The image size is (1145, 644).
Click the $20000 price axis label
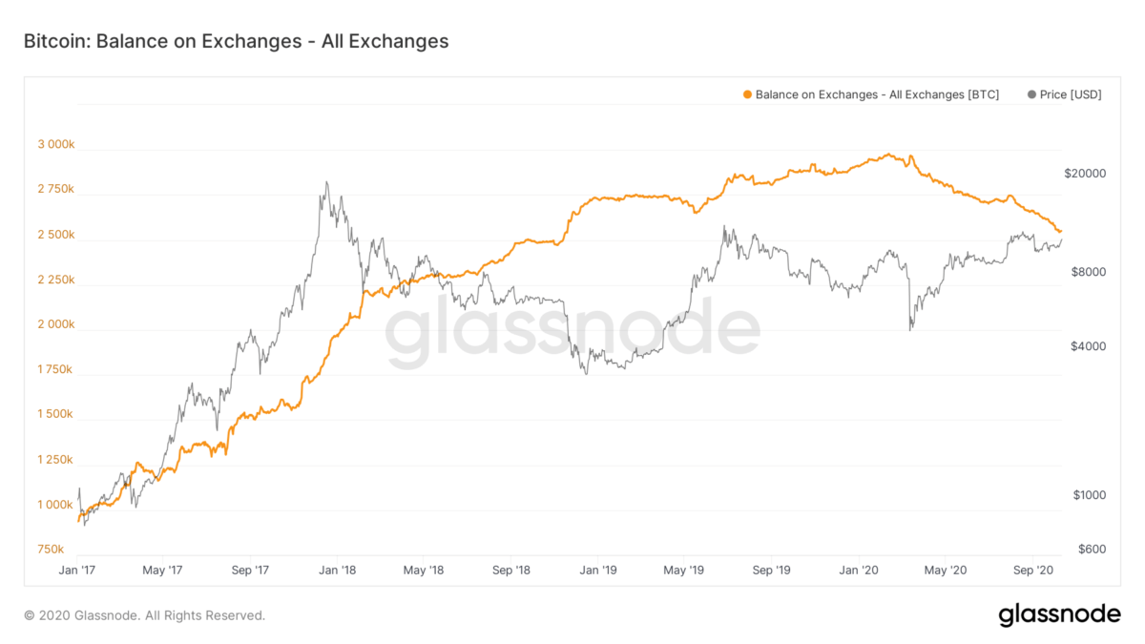[x=1085, y=174]
